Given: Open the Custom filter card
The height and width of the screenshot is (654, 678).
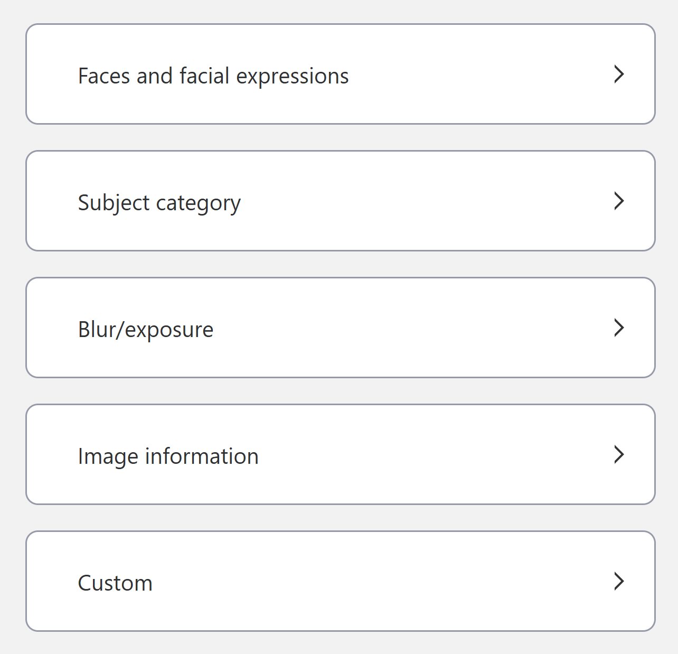Looking at the screenshot, I should [340, 582].
